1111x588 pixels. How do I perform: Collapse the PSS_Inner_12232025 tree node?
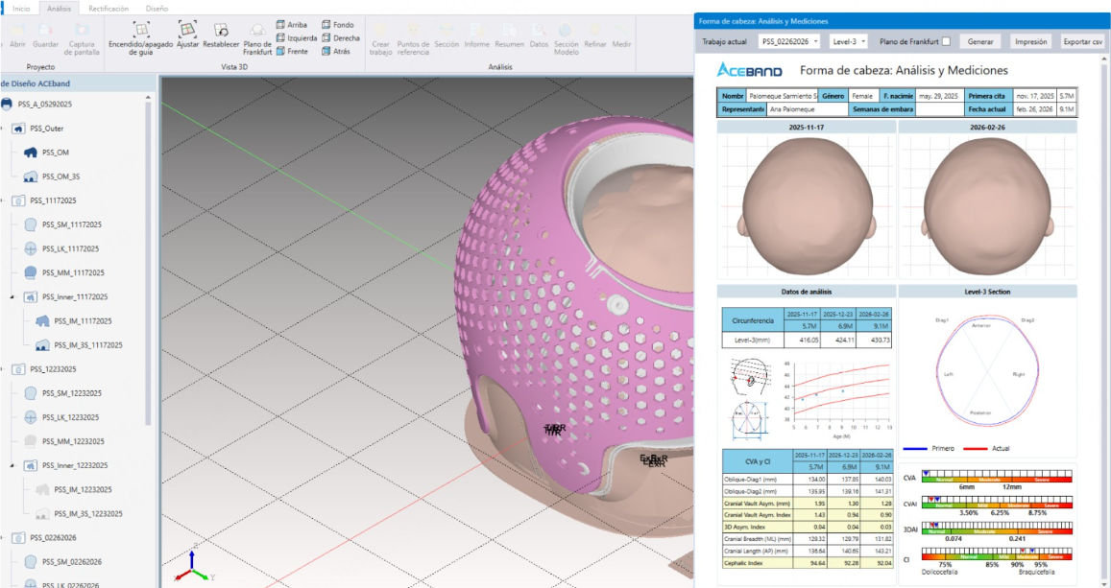pyautogui.click(x=12, y=465)
